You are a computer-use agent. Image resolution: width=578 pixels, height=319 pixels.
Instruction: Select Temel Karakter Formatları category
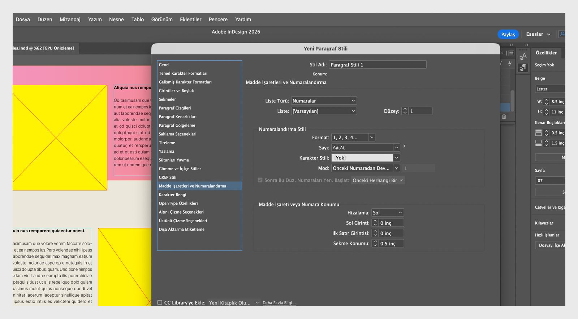coord(199,74)
